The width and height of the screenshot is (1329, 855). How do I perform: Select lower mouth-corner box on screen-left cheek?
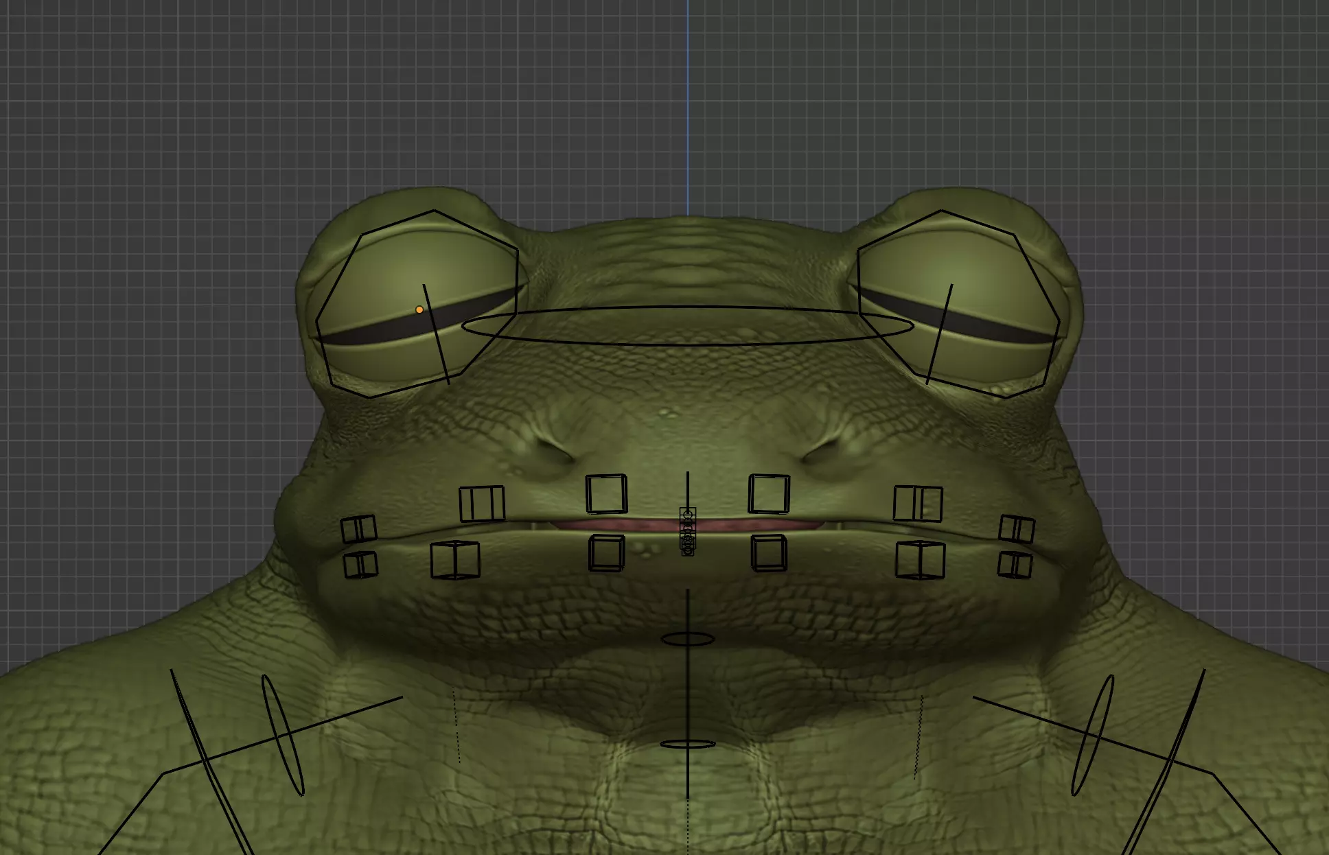pos(360,565)
